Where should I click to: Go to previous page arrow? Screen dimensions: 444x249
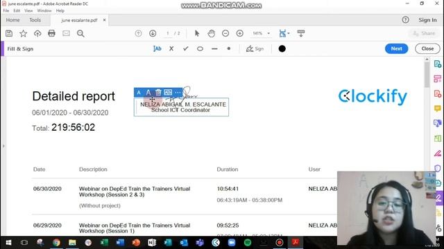tap(138, 33)
